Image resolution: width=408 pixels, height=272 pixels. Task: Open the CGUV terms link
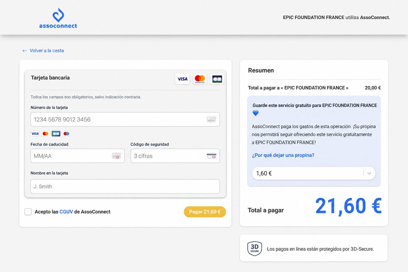[66, 212]
